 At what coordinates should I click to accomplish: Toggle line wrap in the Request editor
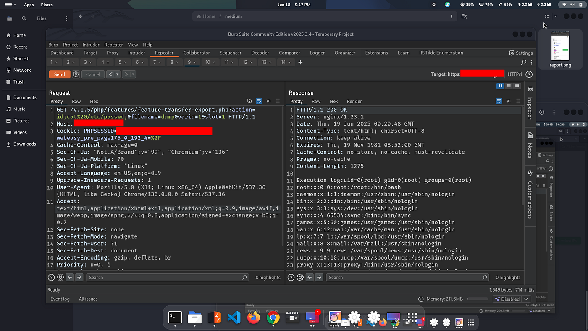tap(259, 101)
